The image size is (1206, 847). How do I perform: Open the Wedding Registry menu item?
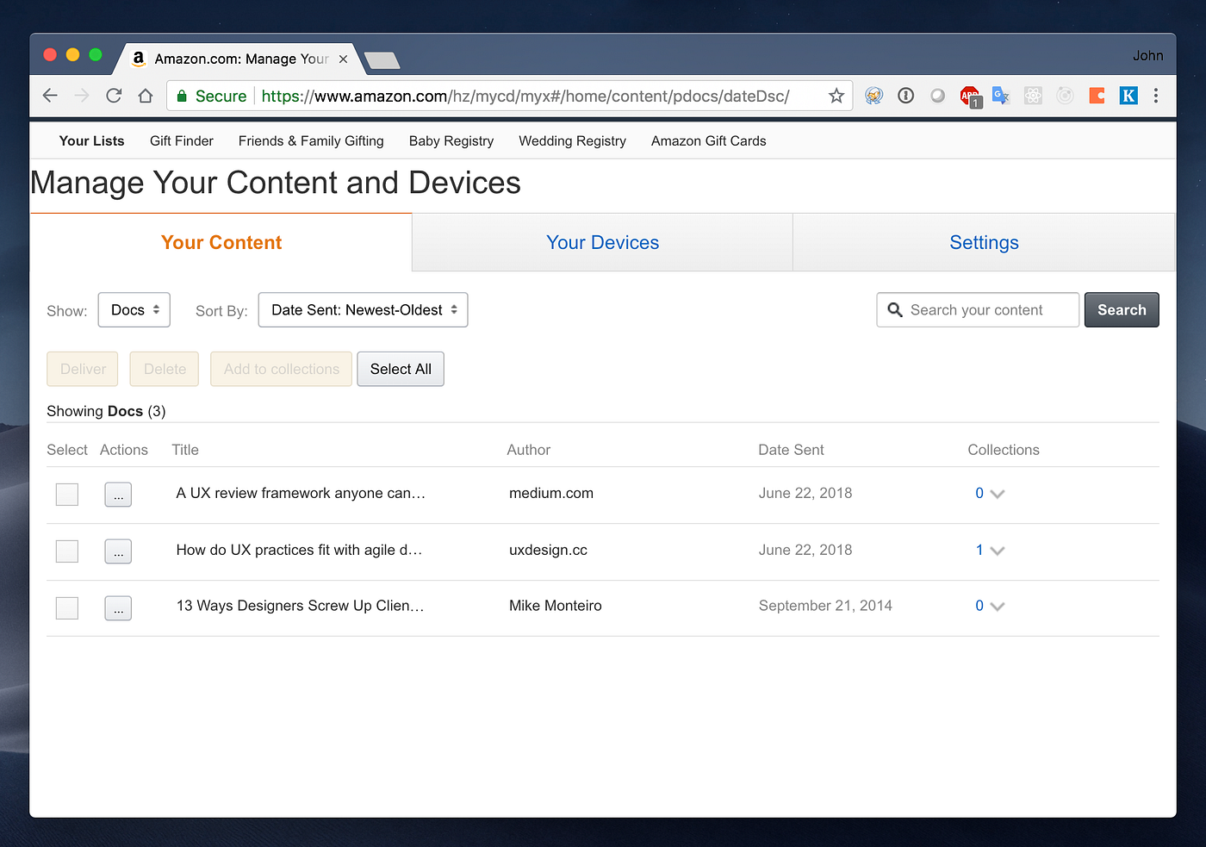(572, 140)
